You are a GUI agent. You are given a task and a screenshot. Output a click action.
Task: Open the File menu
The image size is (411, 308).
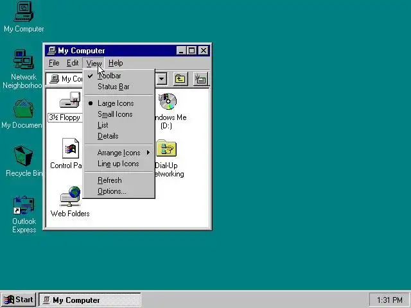[x=54, y=63]
